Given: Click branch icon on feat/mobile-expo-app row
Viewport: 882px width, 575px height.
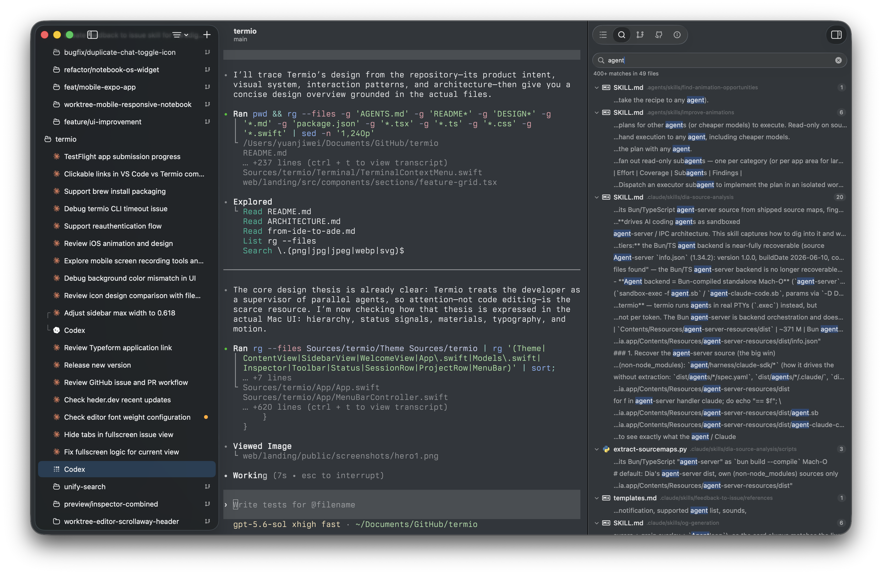Looking at the screenshot, I should point(208,87).
